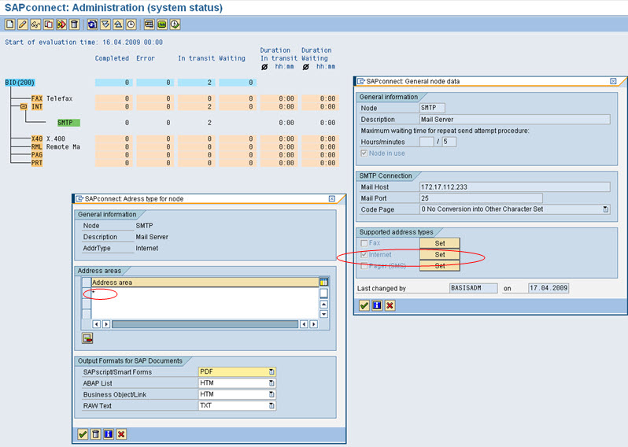Click the Address area column header
This screenshot has height=447, width=628.
[205, 283]
